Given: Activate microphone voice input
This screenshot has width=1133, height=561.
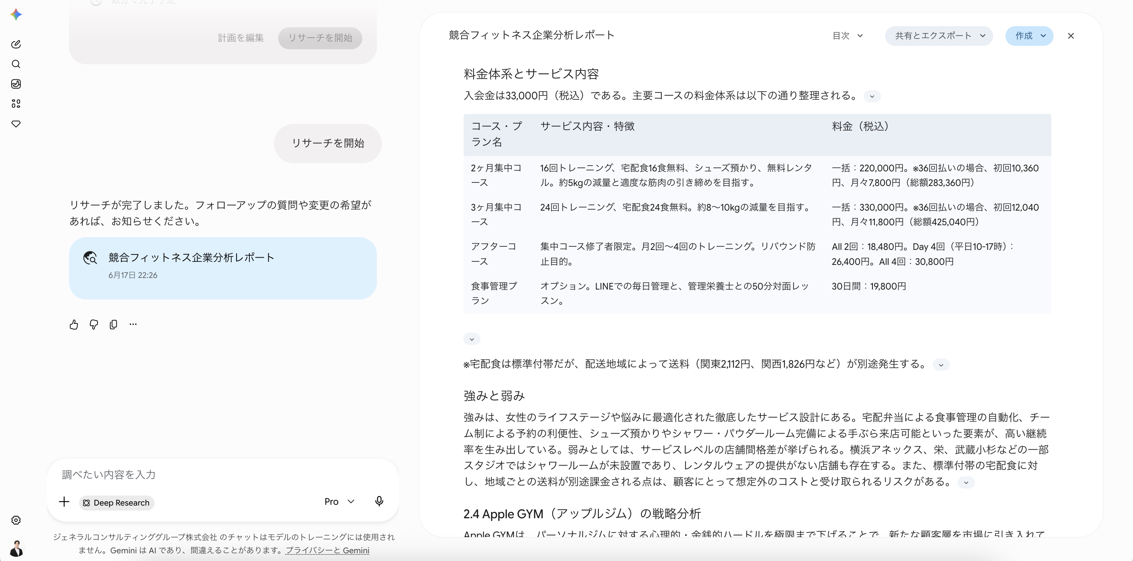Looking at the screenshot, I should point(379,502).
